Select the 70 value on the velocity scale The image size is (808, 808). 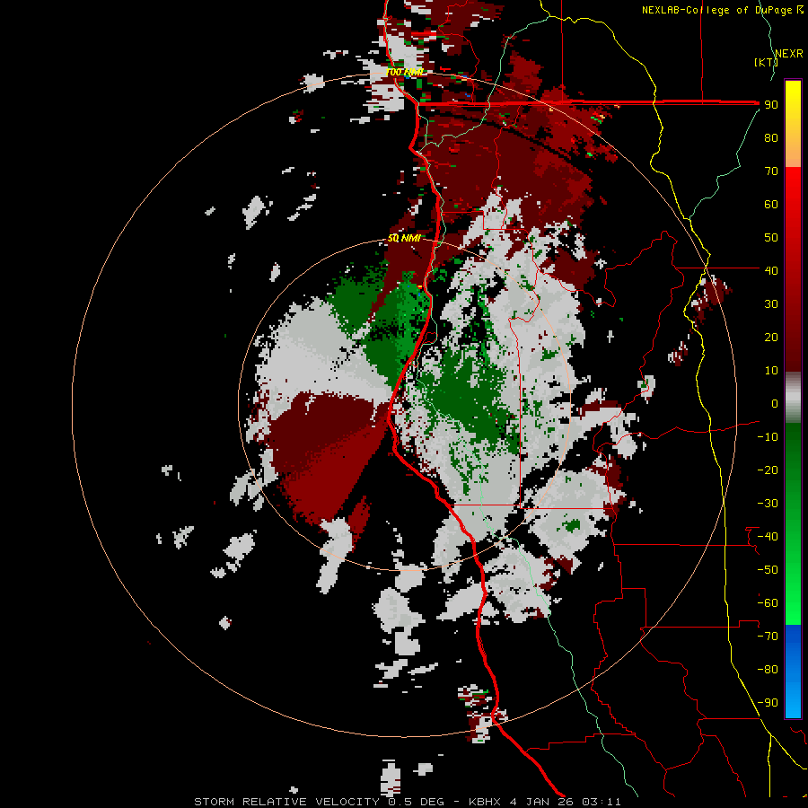[x=771, y=171]
